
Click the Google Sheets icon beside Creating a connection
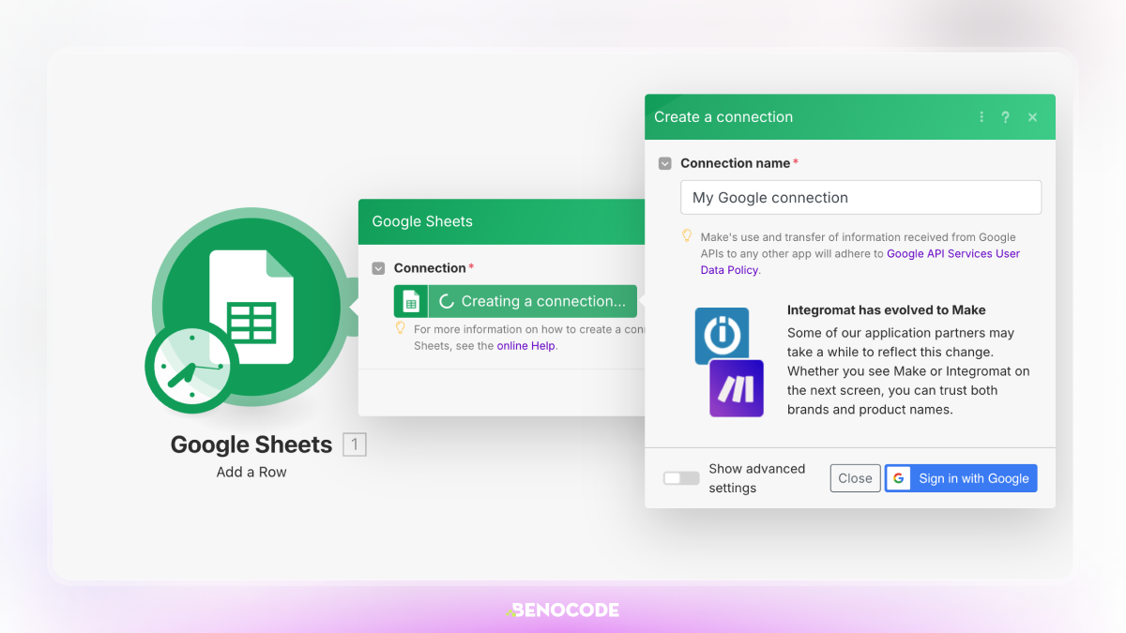click(410, 301)
